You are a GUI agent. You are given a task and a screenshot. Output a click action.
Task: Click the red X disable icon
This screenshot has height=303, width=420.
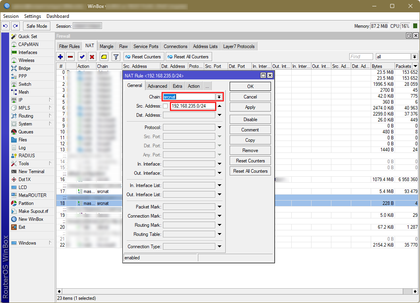(92, 57)
